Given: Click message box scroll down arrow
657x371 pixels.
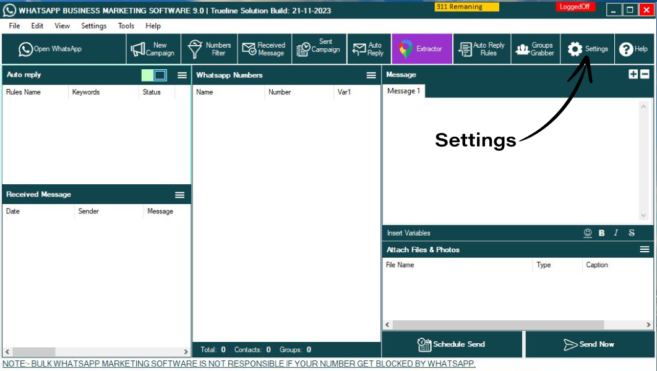Looking at the screenshot, I should (643, 216).
